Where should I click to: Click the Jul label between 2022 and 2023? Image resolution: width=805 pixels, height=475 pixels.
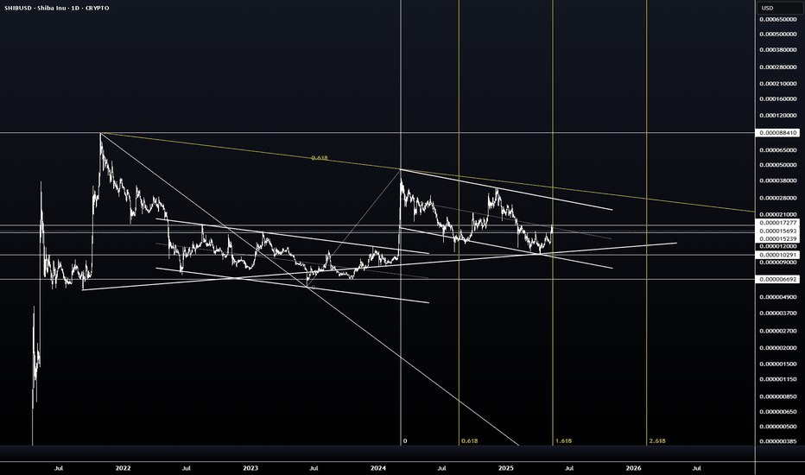click(x=187, y=468)
